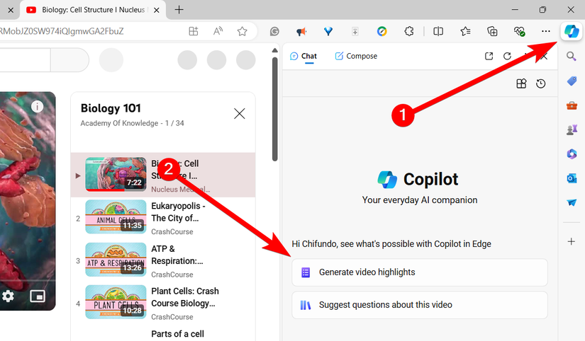Screen dimensions: 585x341
Task: Switch to the Chat tab
Action: tap(303, 56)
